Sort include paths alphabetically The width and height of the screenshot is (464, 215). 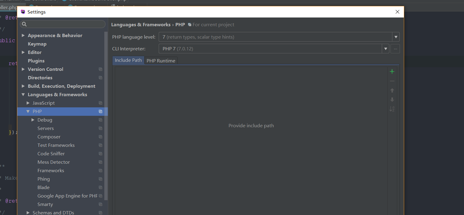coord(392,109)
